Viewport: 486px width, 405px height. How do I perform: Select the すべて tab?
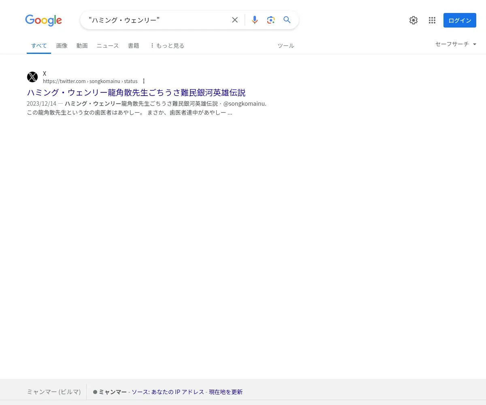point(39,46)
